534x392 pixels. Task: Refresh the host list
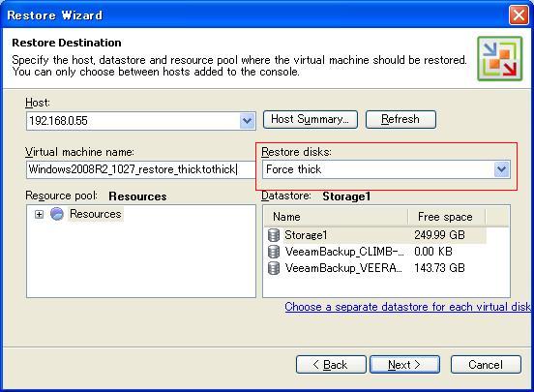click(x=400, y=119)
